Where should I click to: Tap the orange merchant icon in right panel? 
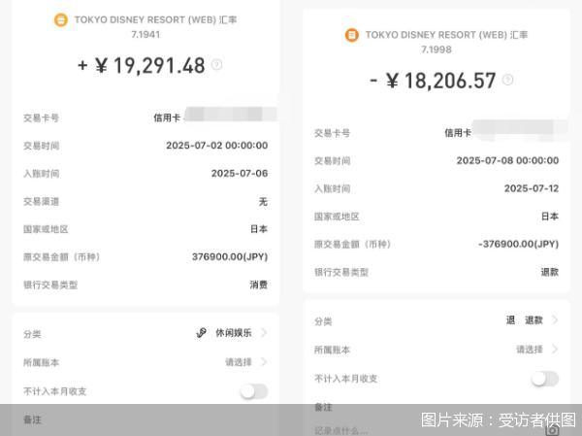pos(352,35)
